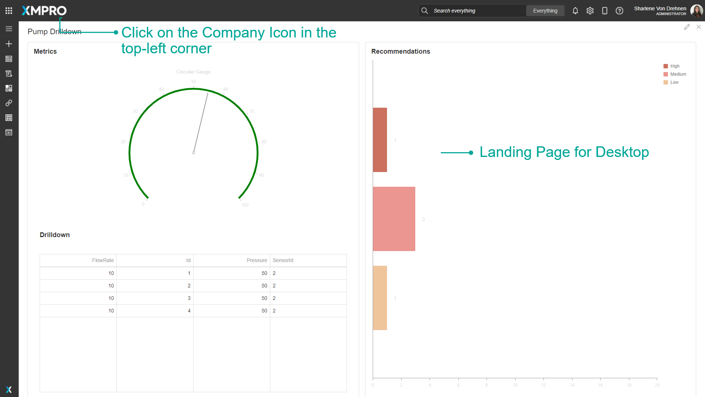The image size is (705, 397).
Task: Open the mobile preview icon
Action: pos(604,11)
